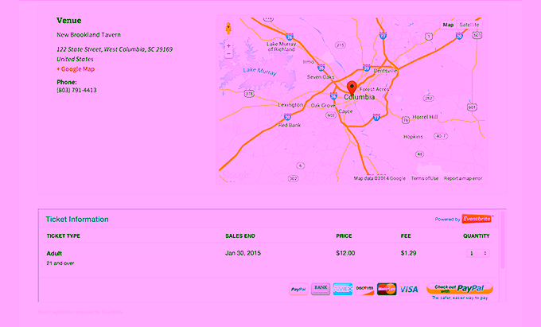Click the Forest Acres map label
The width and height of the screenshot is (541, 327).
pos(374,89)
